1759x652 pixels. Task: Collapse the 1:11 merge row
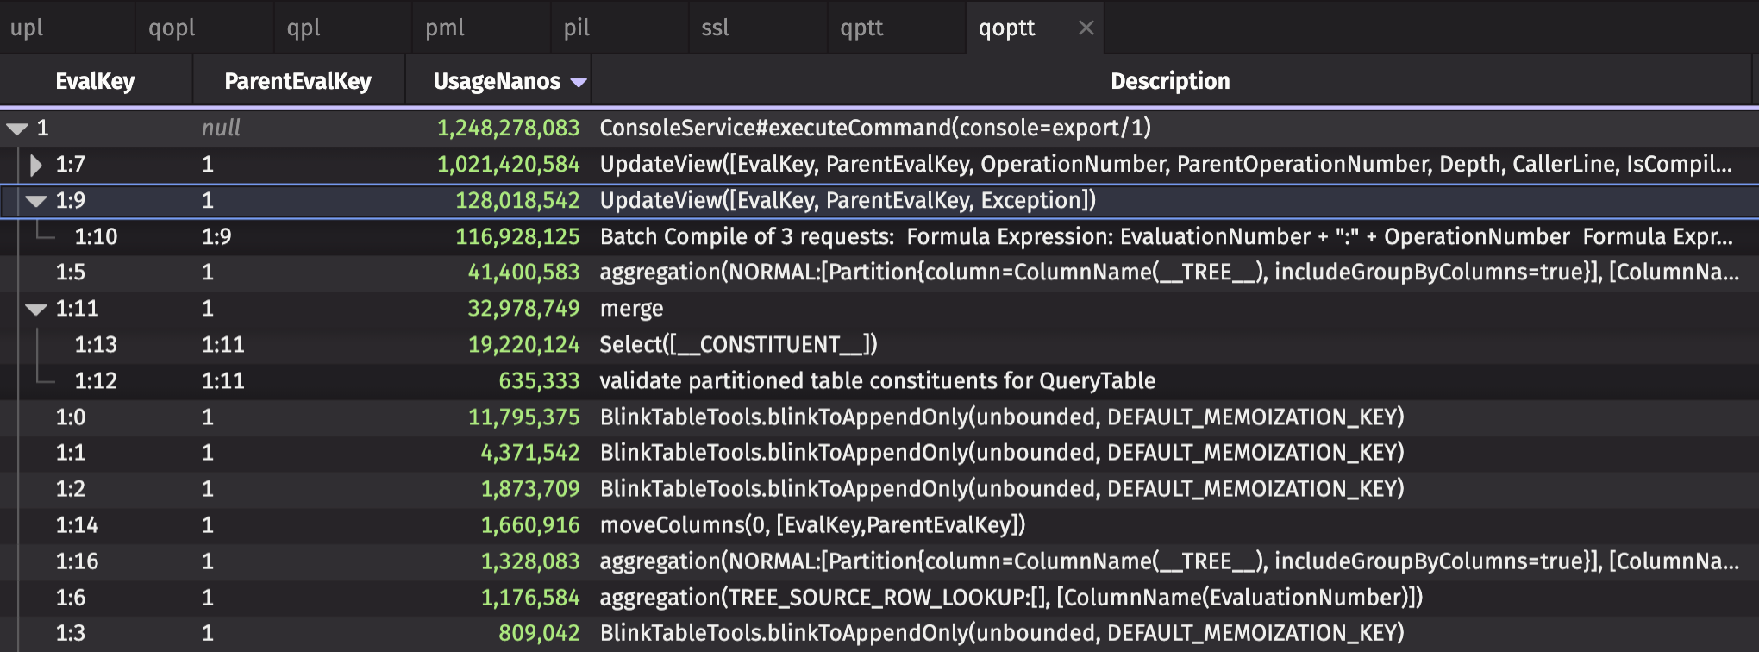pyautogui.click(x=36, y=309)
